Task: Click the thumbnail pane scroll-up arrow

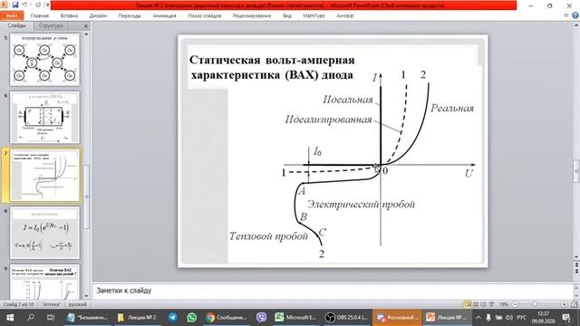Action: tap(87, 34)
